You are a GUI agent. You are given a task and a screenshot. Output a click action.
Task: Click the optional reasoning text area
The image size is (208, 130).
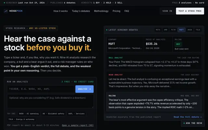point(50,101)
